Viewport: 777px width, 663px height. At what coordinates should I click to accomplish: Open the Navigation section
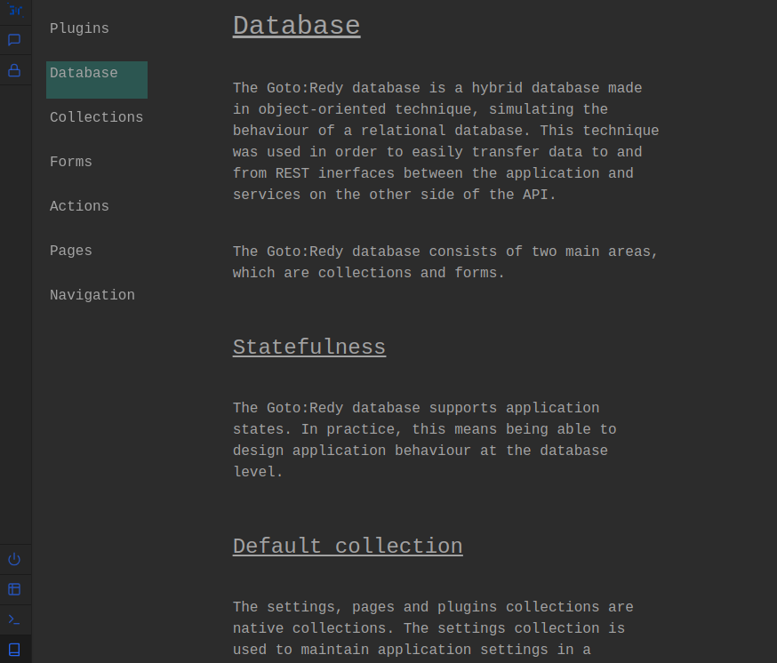tap(92, 295)
